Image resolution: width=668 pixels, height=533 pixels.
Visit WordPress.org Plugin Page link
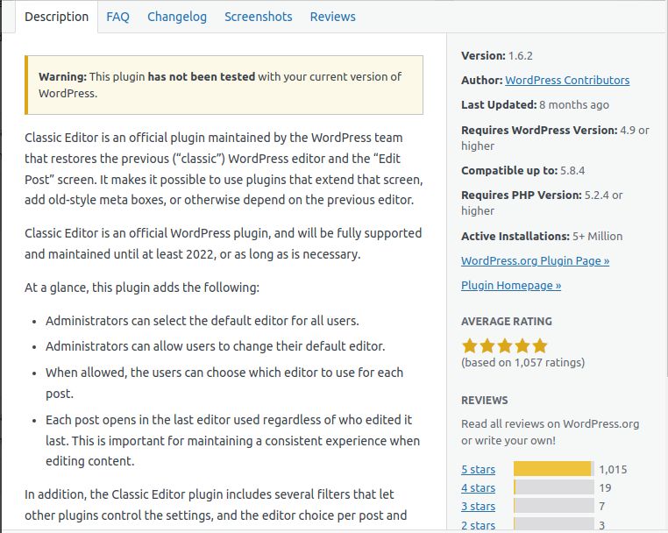tap(535, 260)
